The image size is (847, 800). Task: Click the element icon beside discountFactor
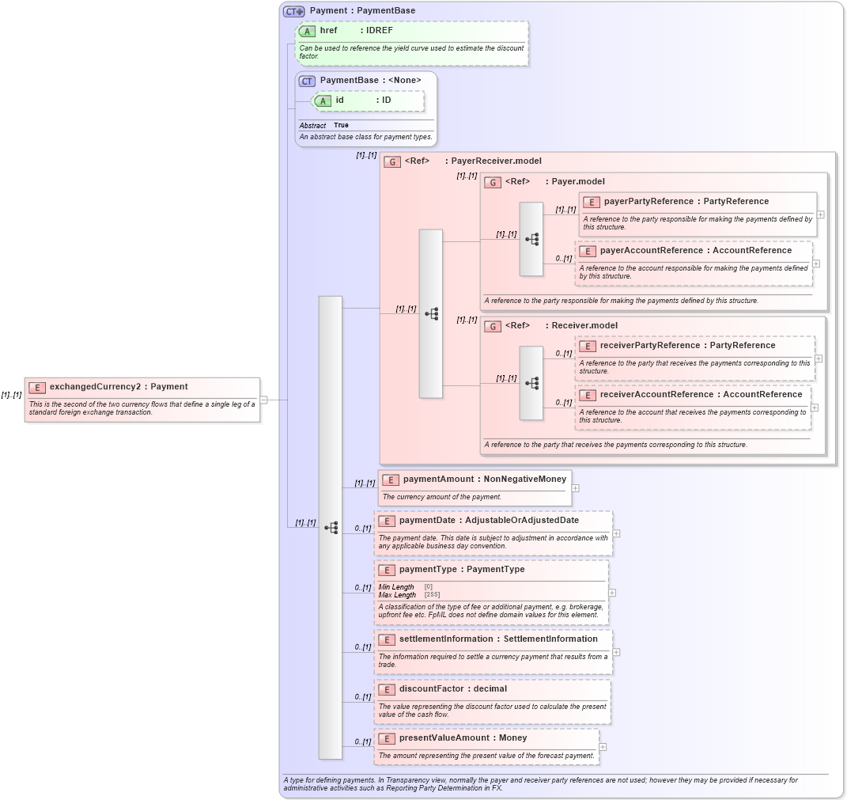(x=388, y=689)
